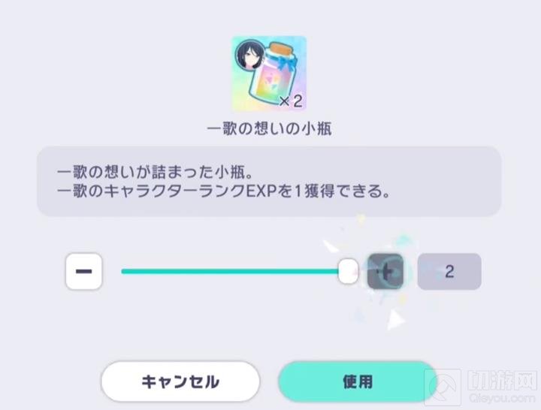Click the grey item description box
Screen dimensions: 541x410
coord(269,182)
